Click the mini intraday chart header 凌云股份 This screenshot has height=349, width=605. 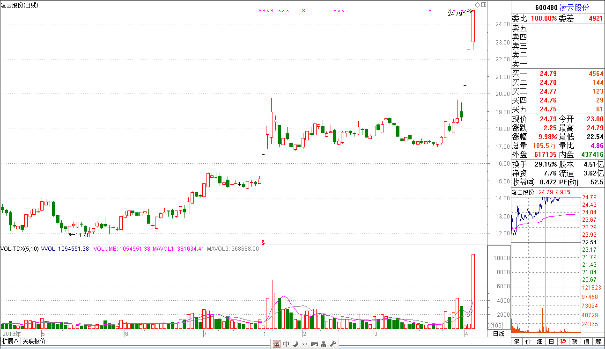(x=523, y=192)
